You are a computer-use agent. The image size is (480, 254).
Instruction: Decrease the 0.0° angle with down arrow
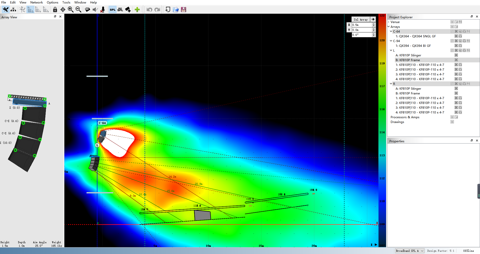pyautogui.click(x=374, y=36)
